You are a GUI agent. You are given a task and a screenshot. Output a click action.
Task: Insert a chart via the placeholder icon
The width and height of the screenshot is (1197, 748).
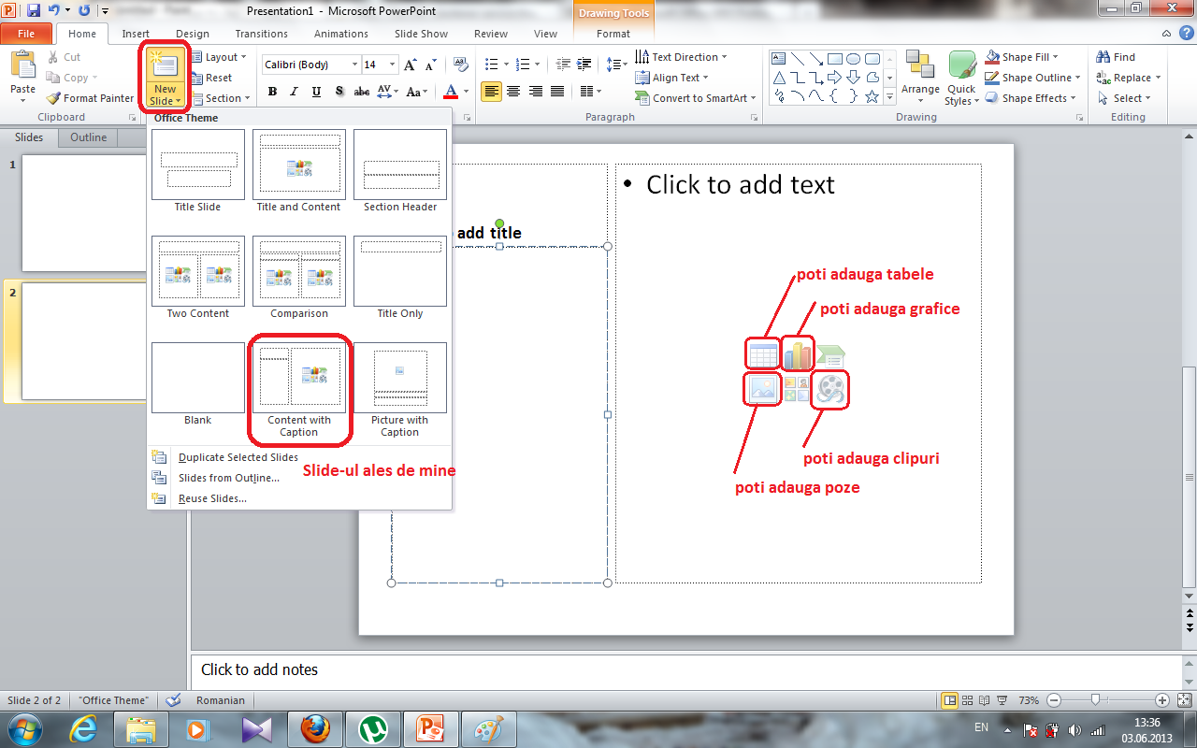click(796, 353)
